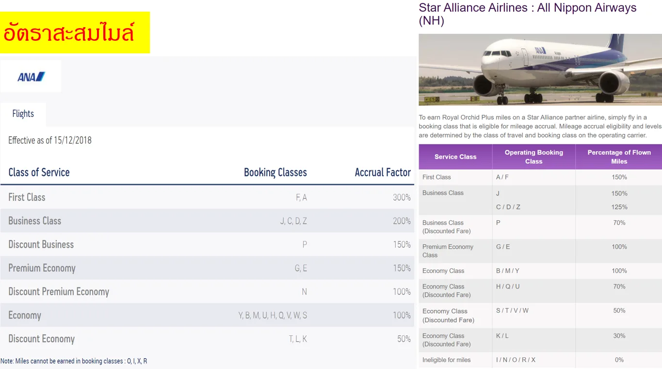Click booking class 'G / E'
Screen dimensions: 662x369
503,247
